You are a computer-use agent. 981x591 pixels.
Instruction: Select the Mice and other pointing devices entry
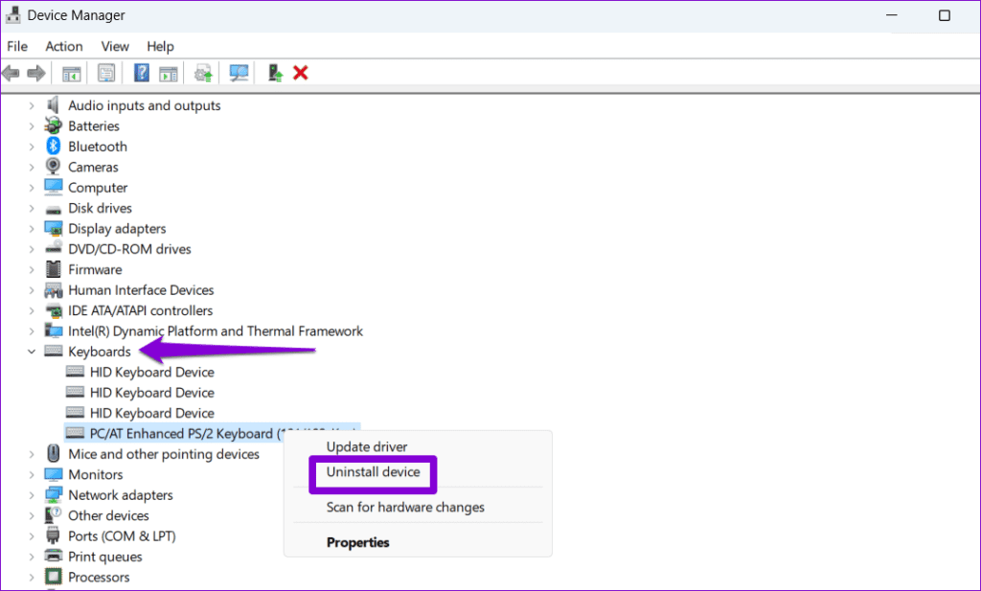pyautogui.click(x=163, y=453)
